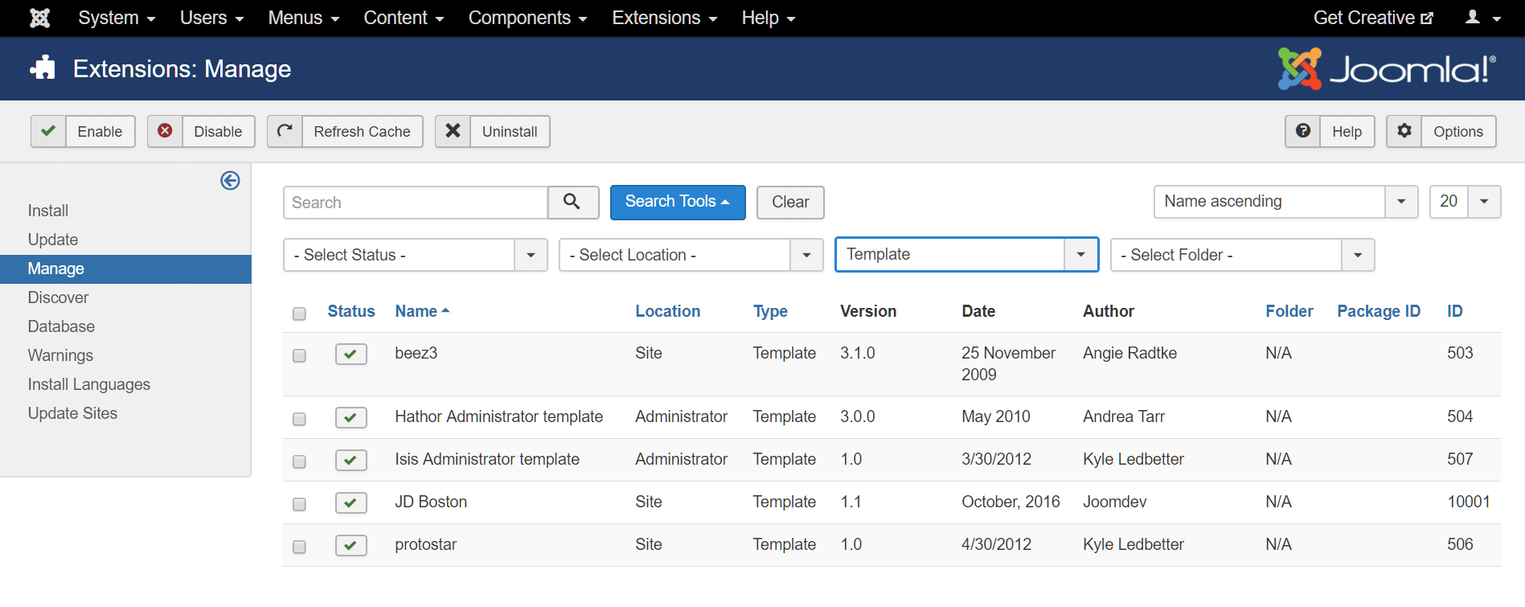Click the Joomla icon in top menu bar

coord(39,18)
